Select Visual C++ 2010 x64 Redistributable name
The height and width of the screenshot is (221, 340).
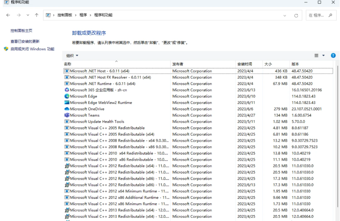coord(119,153)
